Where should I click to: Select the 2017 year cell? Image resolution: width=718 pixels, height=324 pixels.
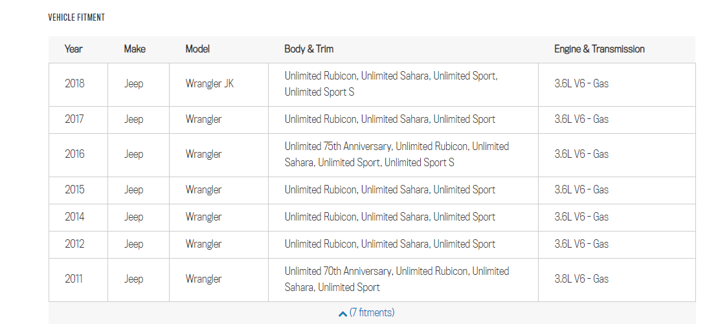point(74,120)
